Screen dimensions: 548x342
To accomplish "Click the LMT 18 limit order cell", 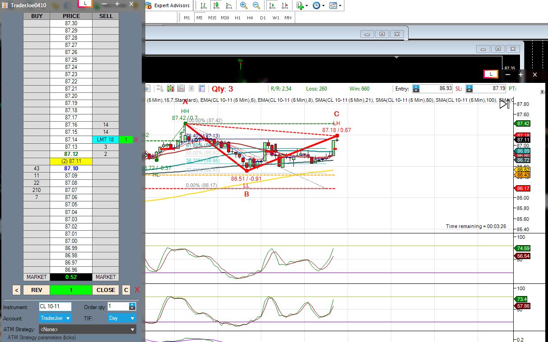I will click(106, 140).
